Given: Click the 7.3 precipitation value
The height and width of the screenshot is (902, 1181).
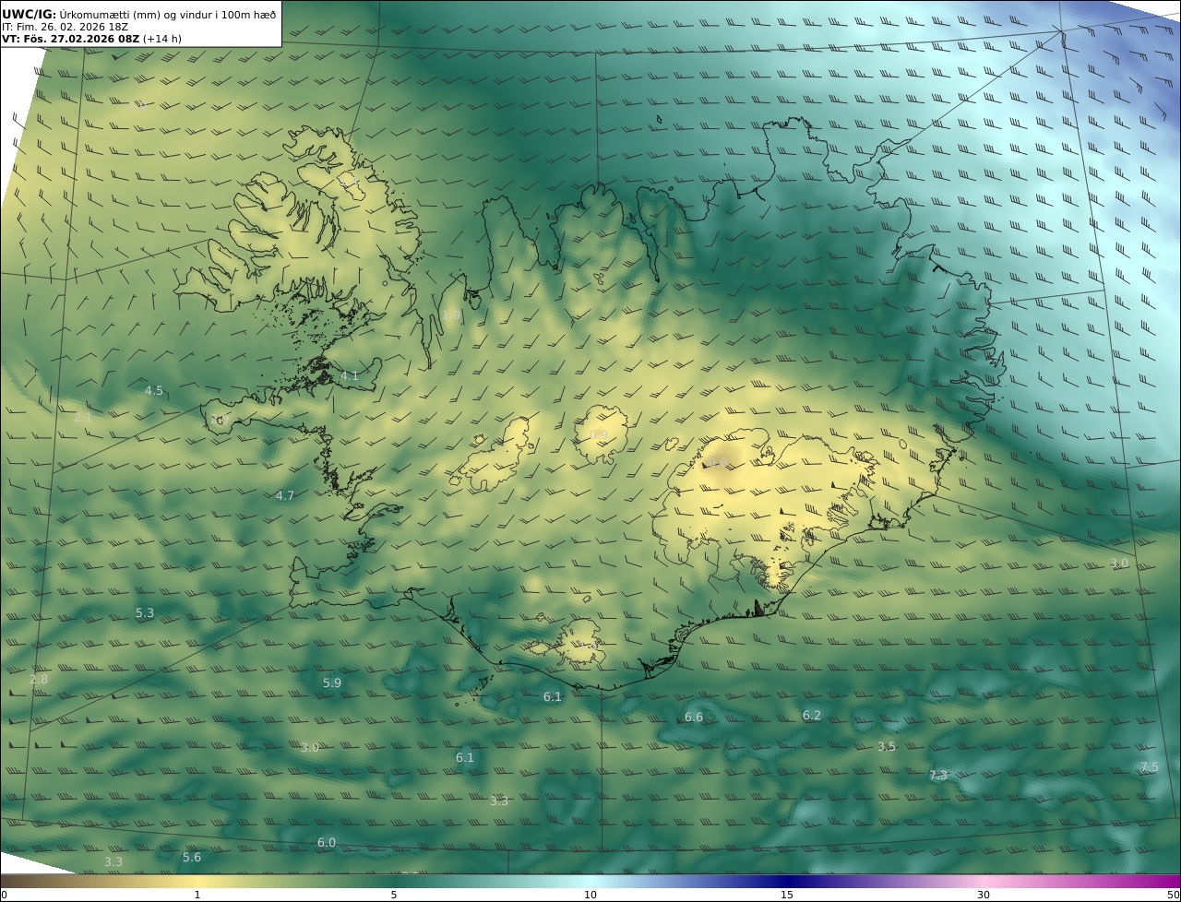Looking at the screenshot, I should (x=938, y=777).
